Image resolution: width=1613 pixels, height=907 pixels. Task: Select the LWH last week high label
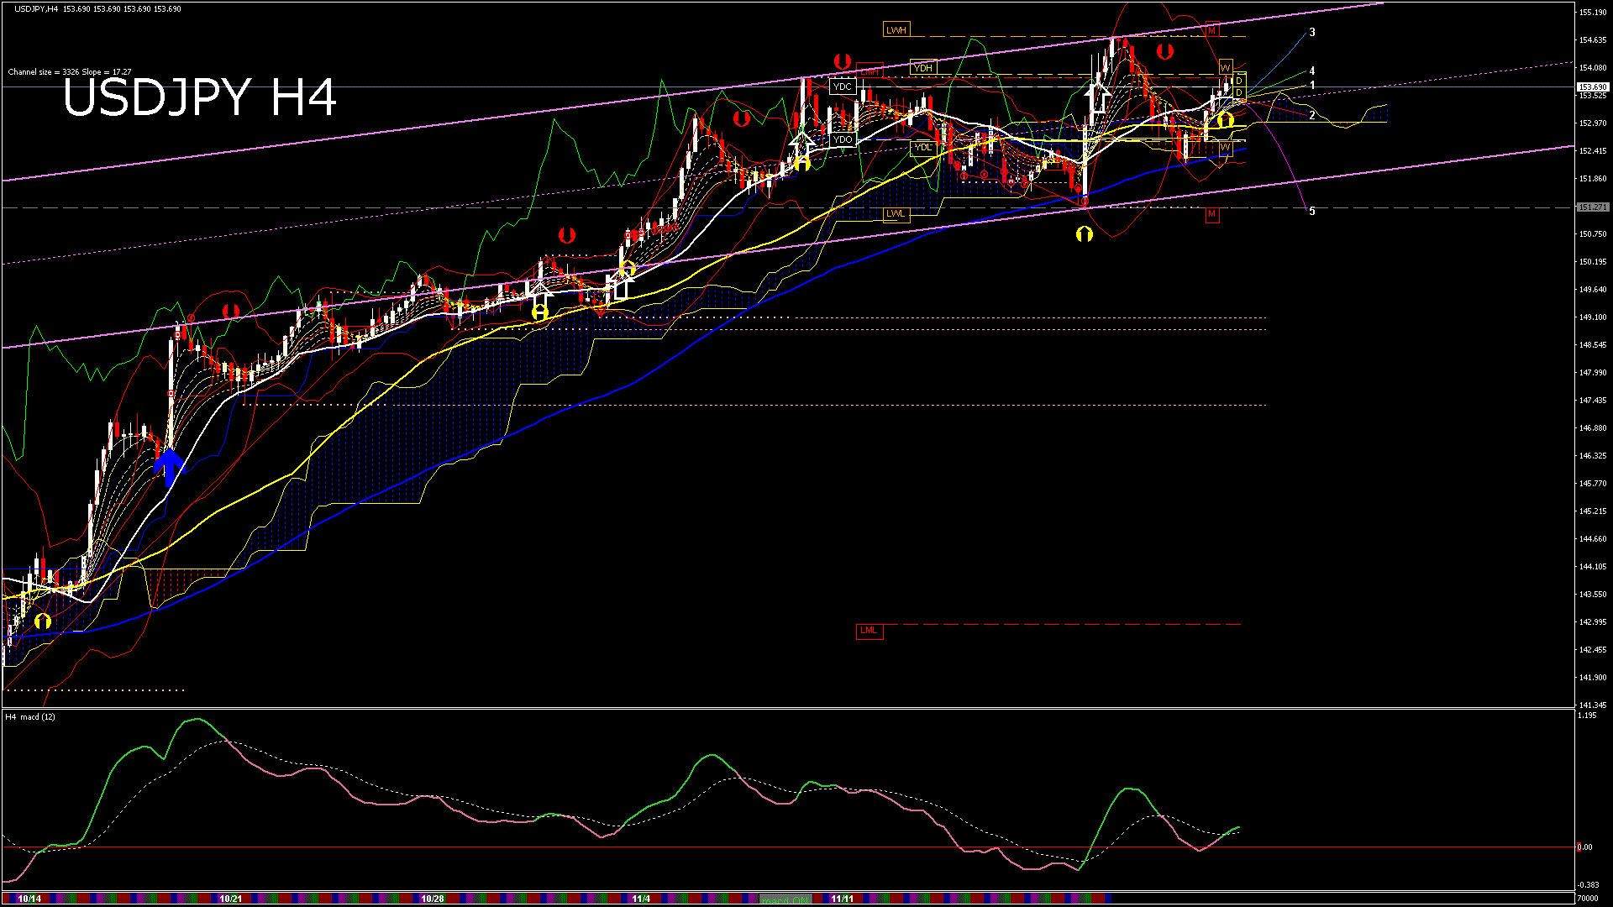[x=896, y=30]
